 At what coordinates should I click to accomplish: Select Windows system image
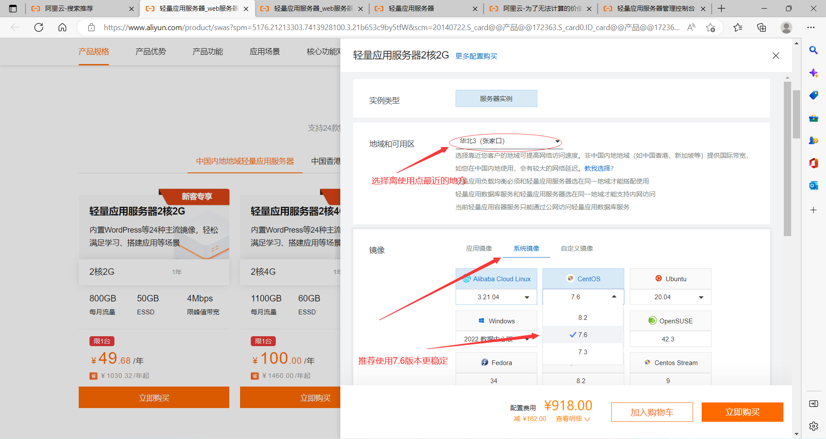click(x=496, y=321)
